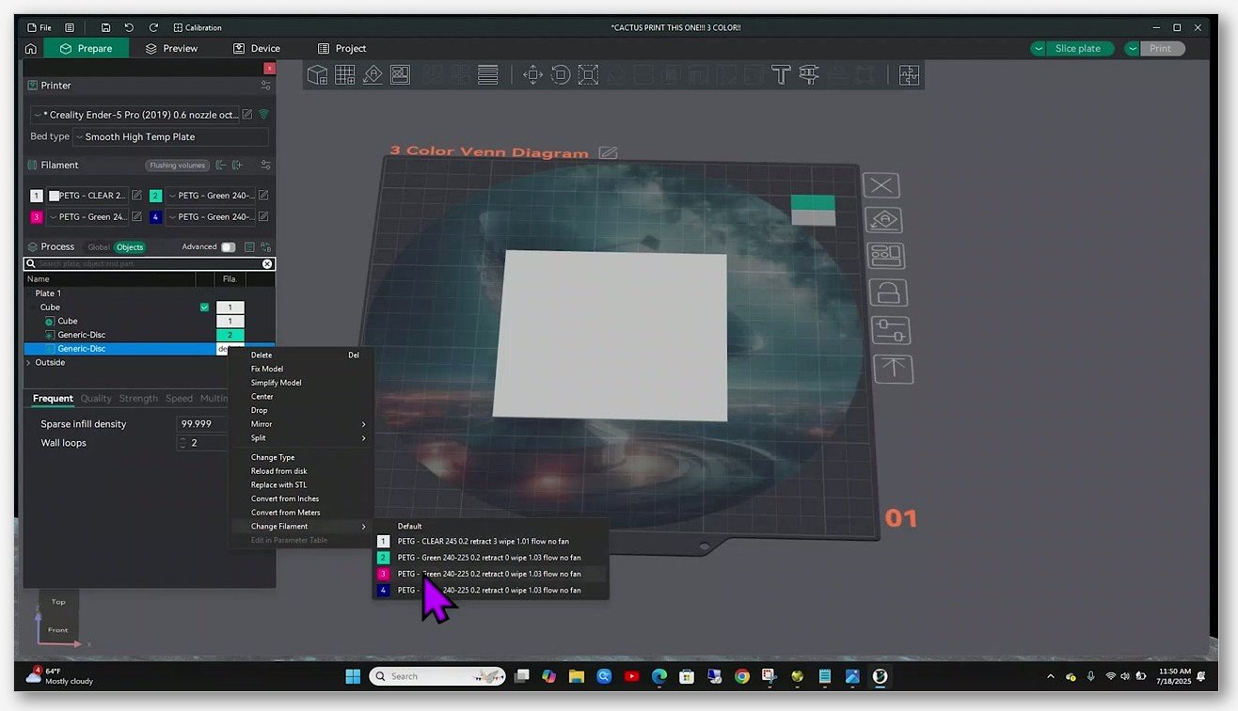This screenshot has height=711, width=1238.
Task: Edit plate name 3 Color Venn Diagram
Action: coord(609,152)
